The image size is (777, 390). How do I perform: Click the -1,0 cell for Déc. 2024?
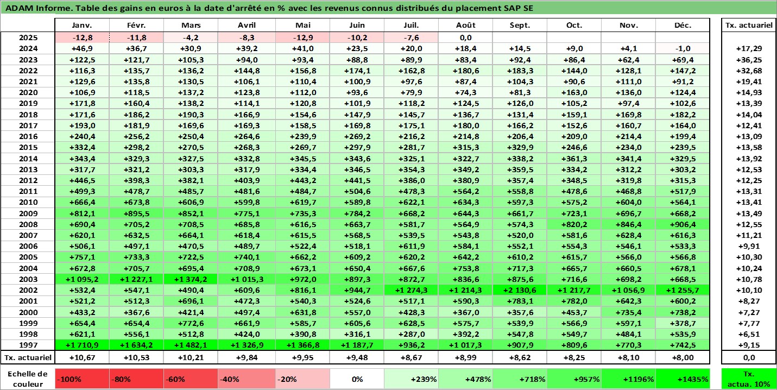[683, 48]
